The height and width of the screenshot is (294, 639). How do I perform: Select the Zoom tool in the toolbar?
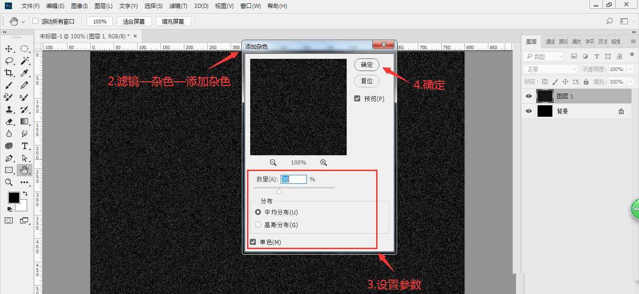pyautogui.click(x=9, y=182)
